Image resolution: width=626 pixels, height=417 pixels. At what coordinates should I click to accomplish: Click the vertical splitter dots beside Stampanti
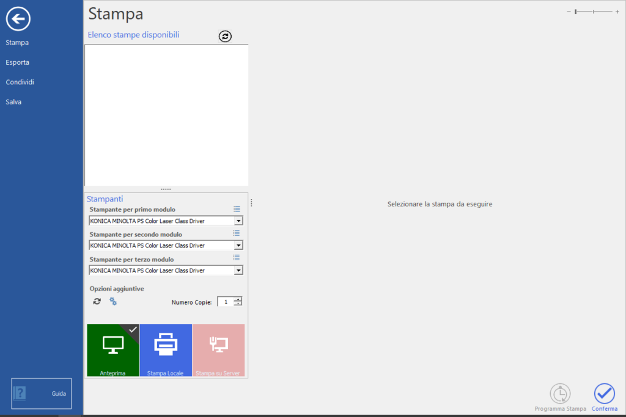pos(251,203)
